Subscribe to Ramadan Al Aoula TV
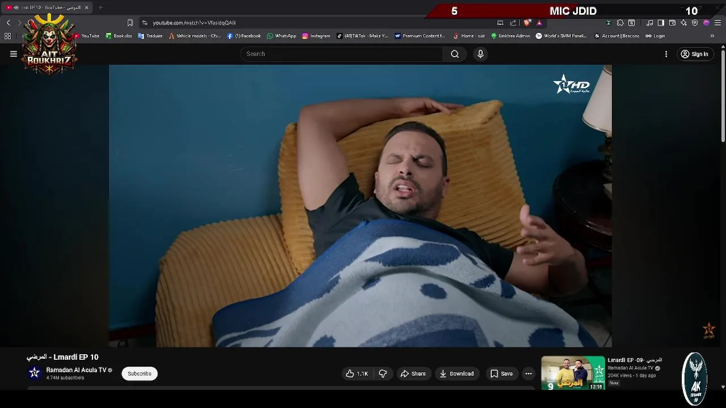The height and width of the screenshot is (408, 726). (140, 373)
